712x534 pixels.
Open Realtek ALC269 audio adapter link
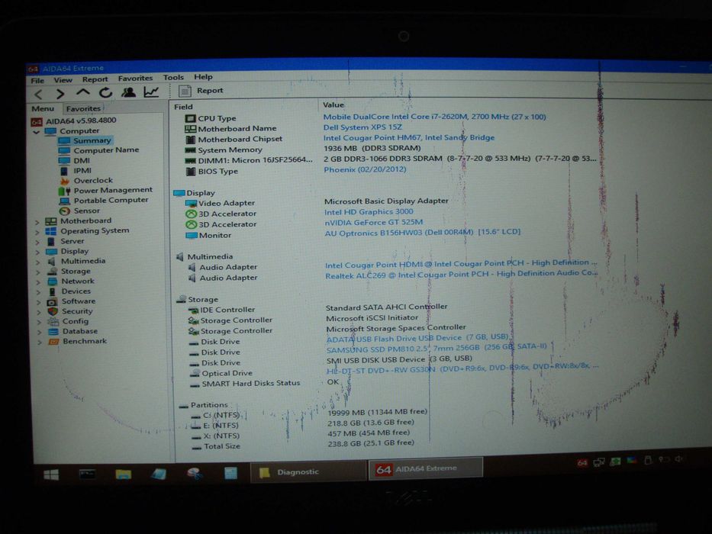tap(461, 275)
